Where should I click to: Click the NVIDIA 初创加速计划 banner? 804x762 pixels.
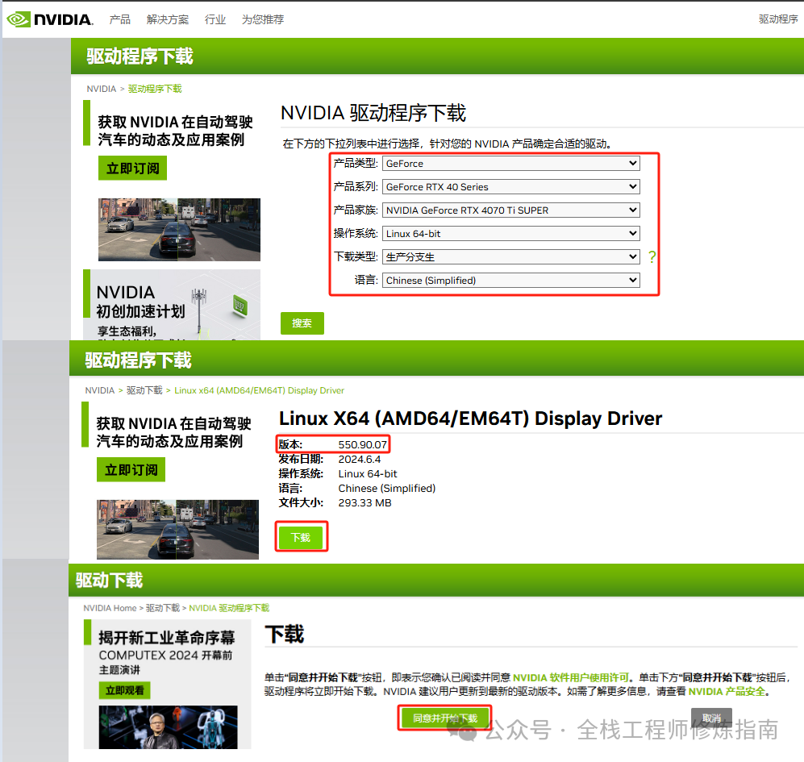[x=173, y=305]
